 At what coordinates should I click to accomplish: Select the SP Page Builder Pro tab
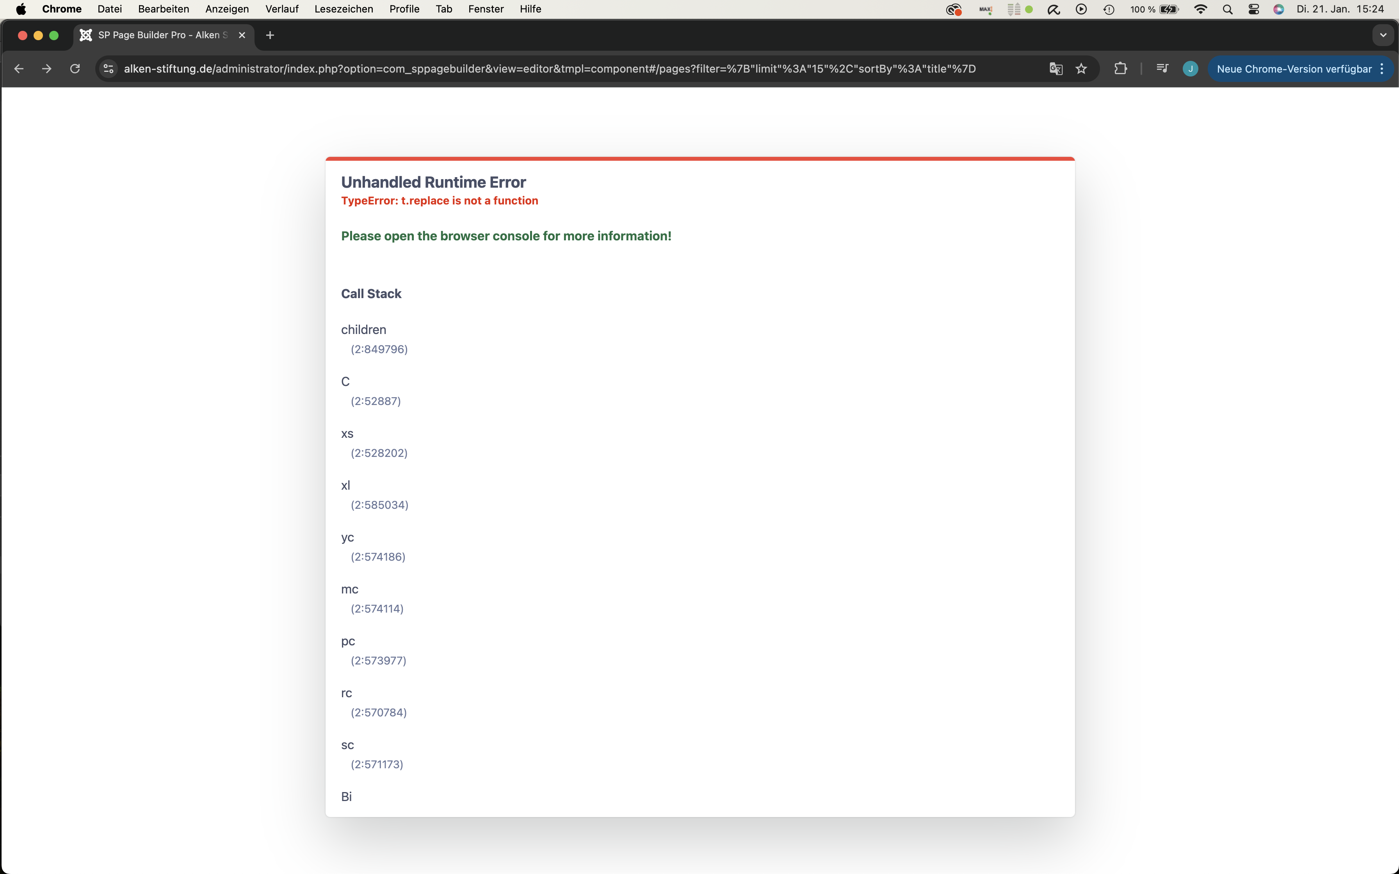pyautogui.click(x=156, y=35)
